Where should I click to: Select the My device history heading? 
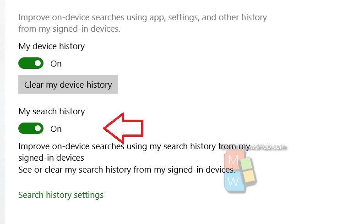point(52,46)
